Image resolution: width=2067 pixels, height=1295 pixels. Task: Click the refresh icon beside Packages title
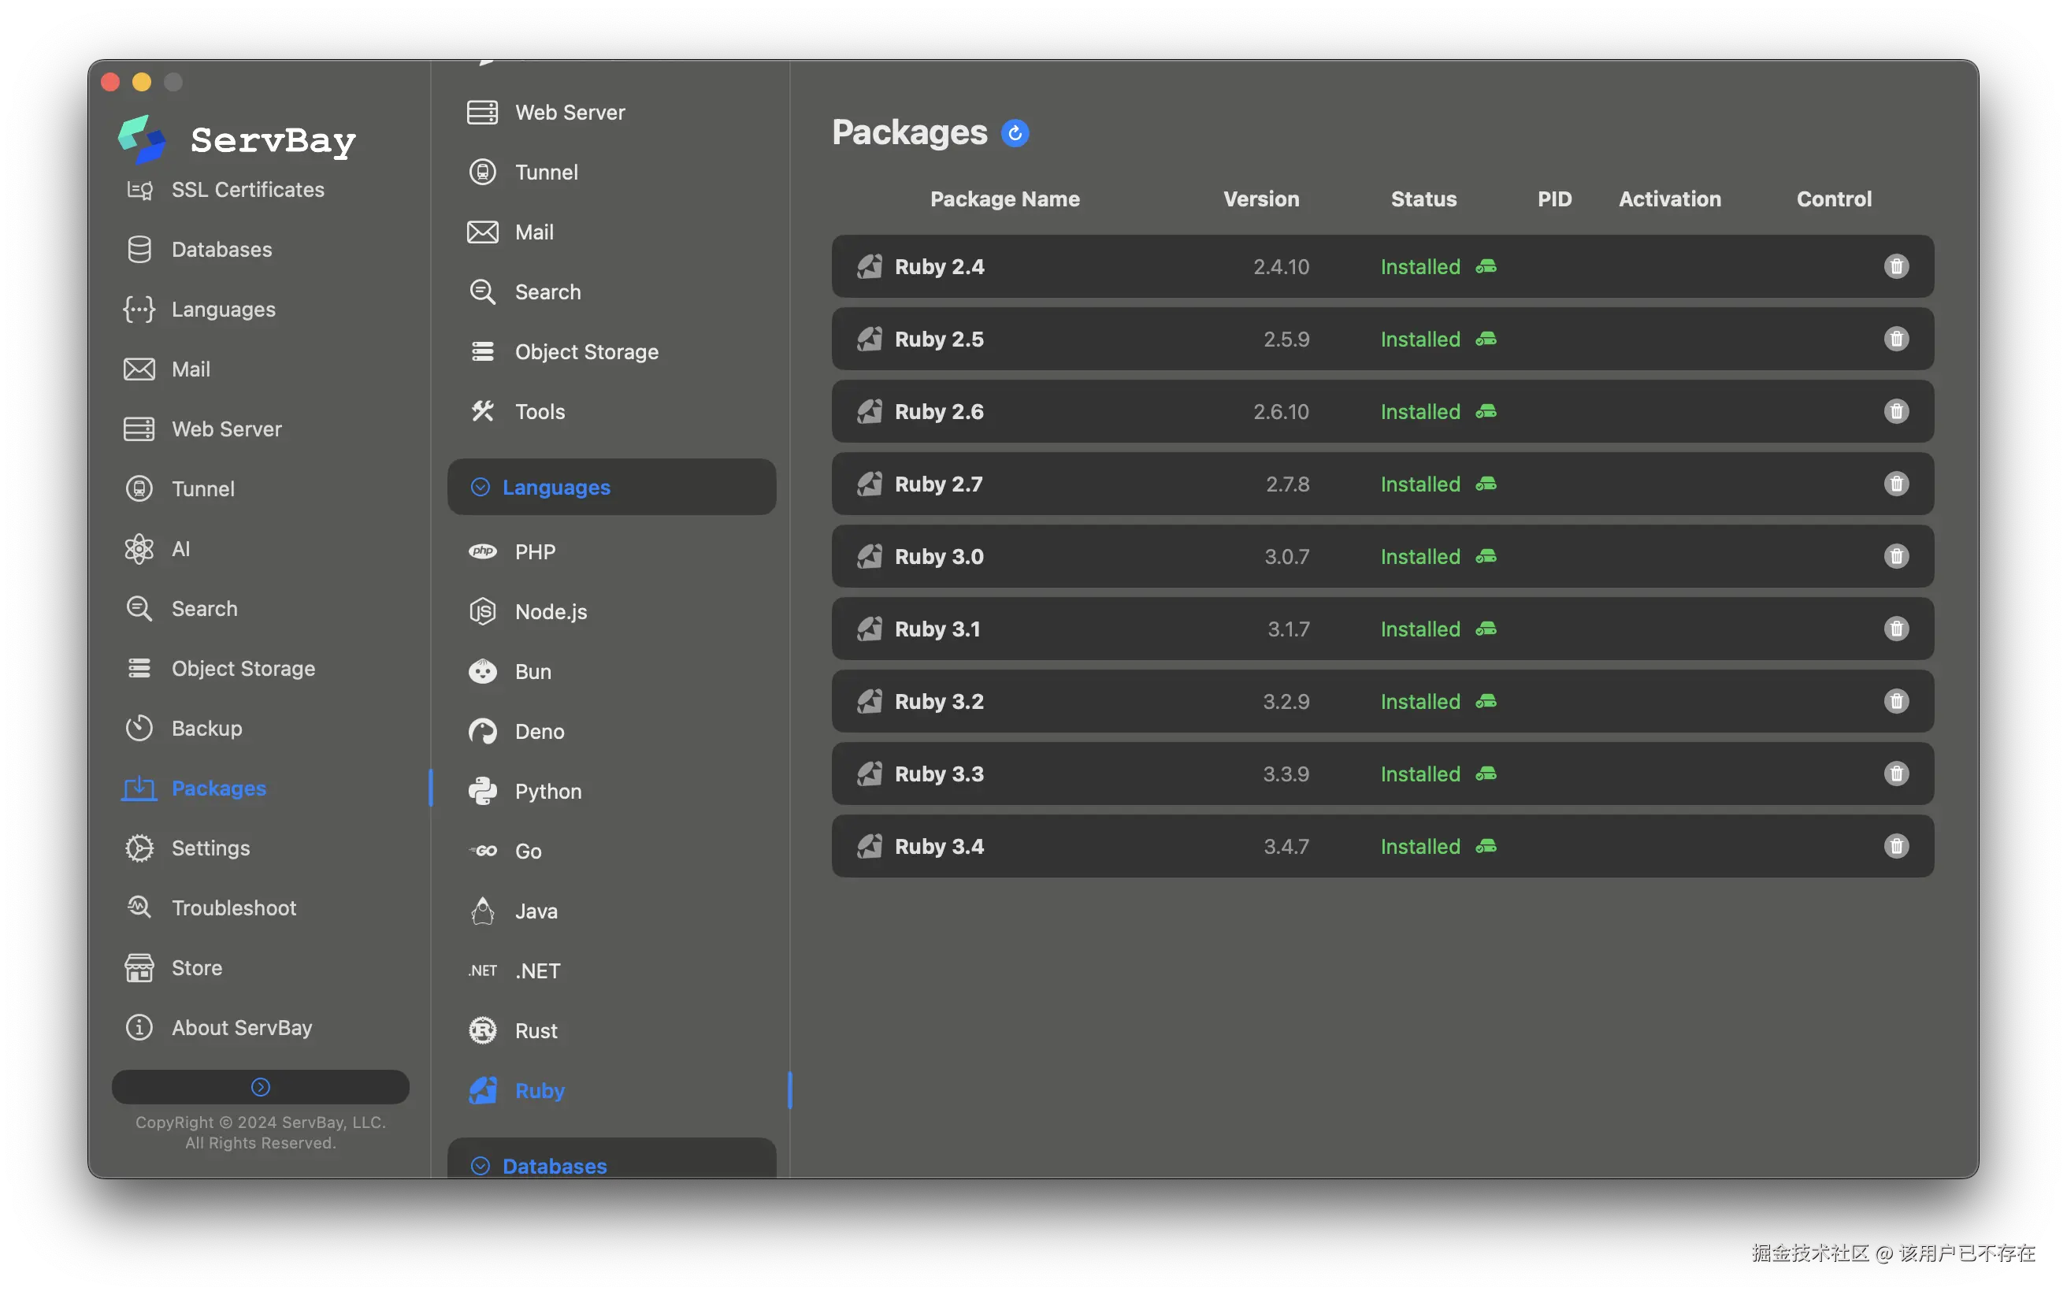(1014, 133)
